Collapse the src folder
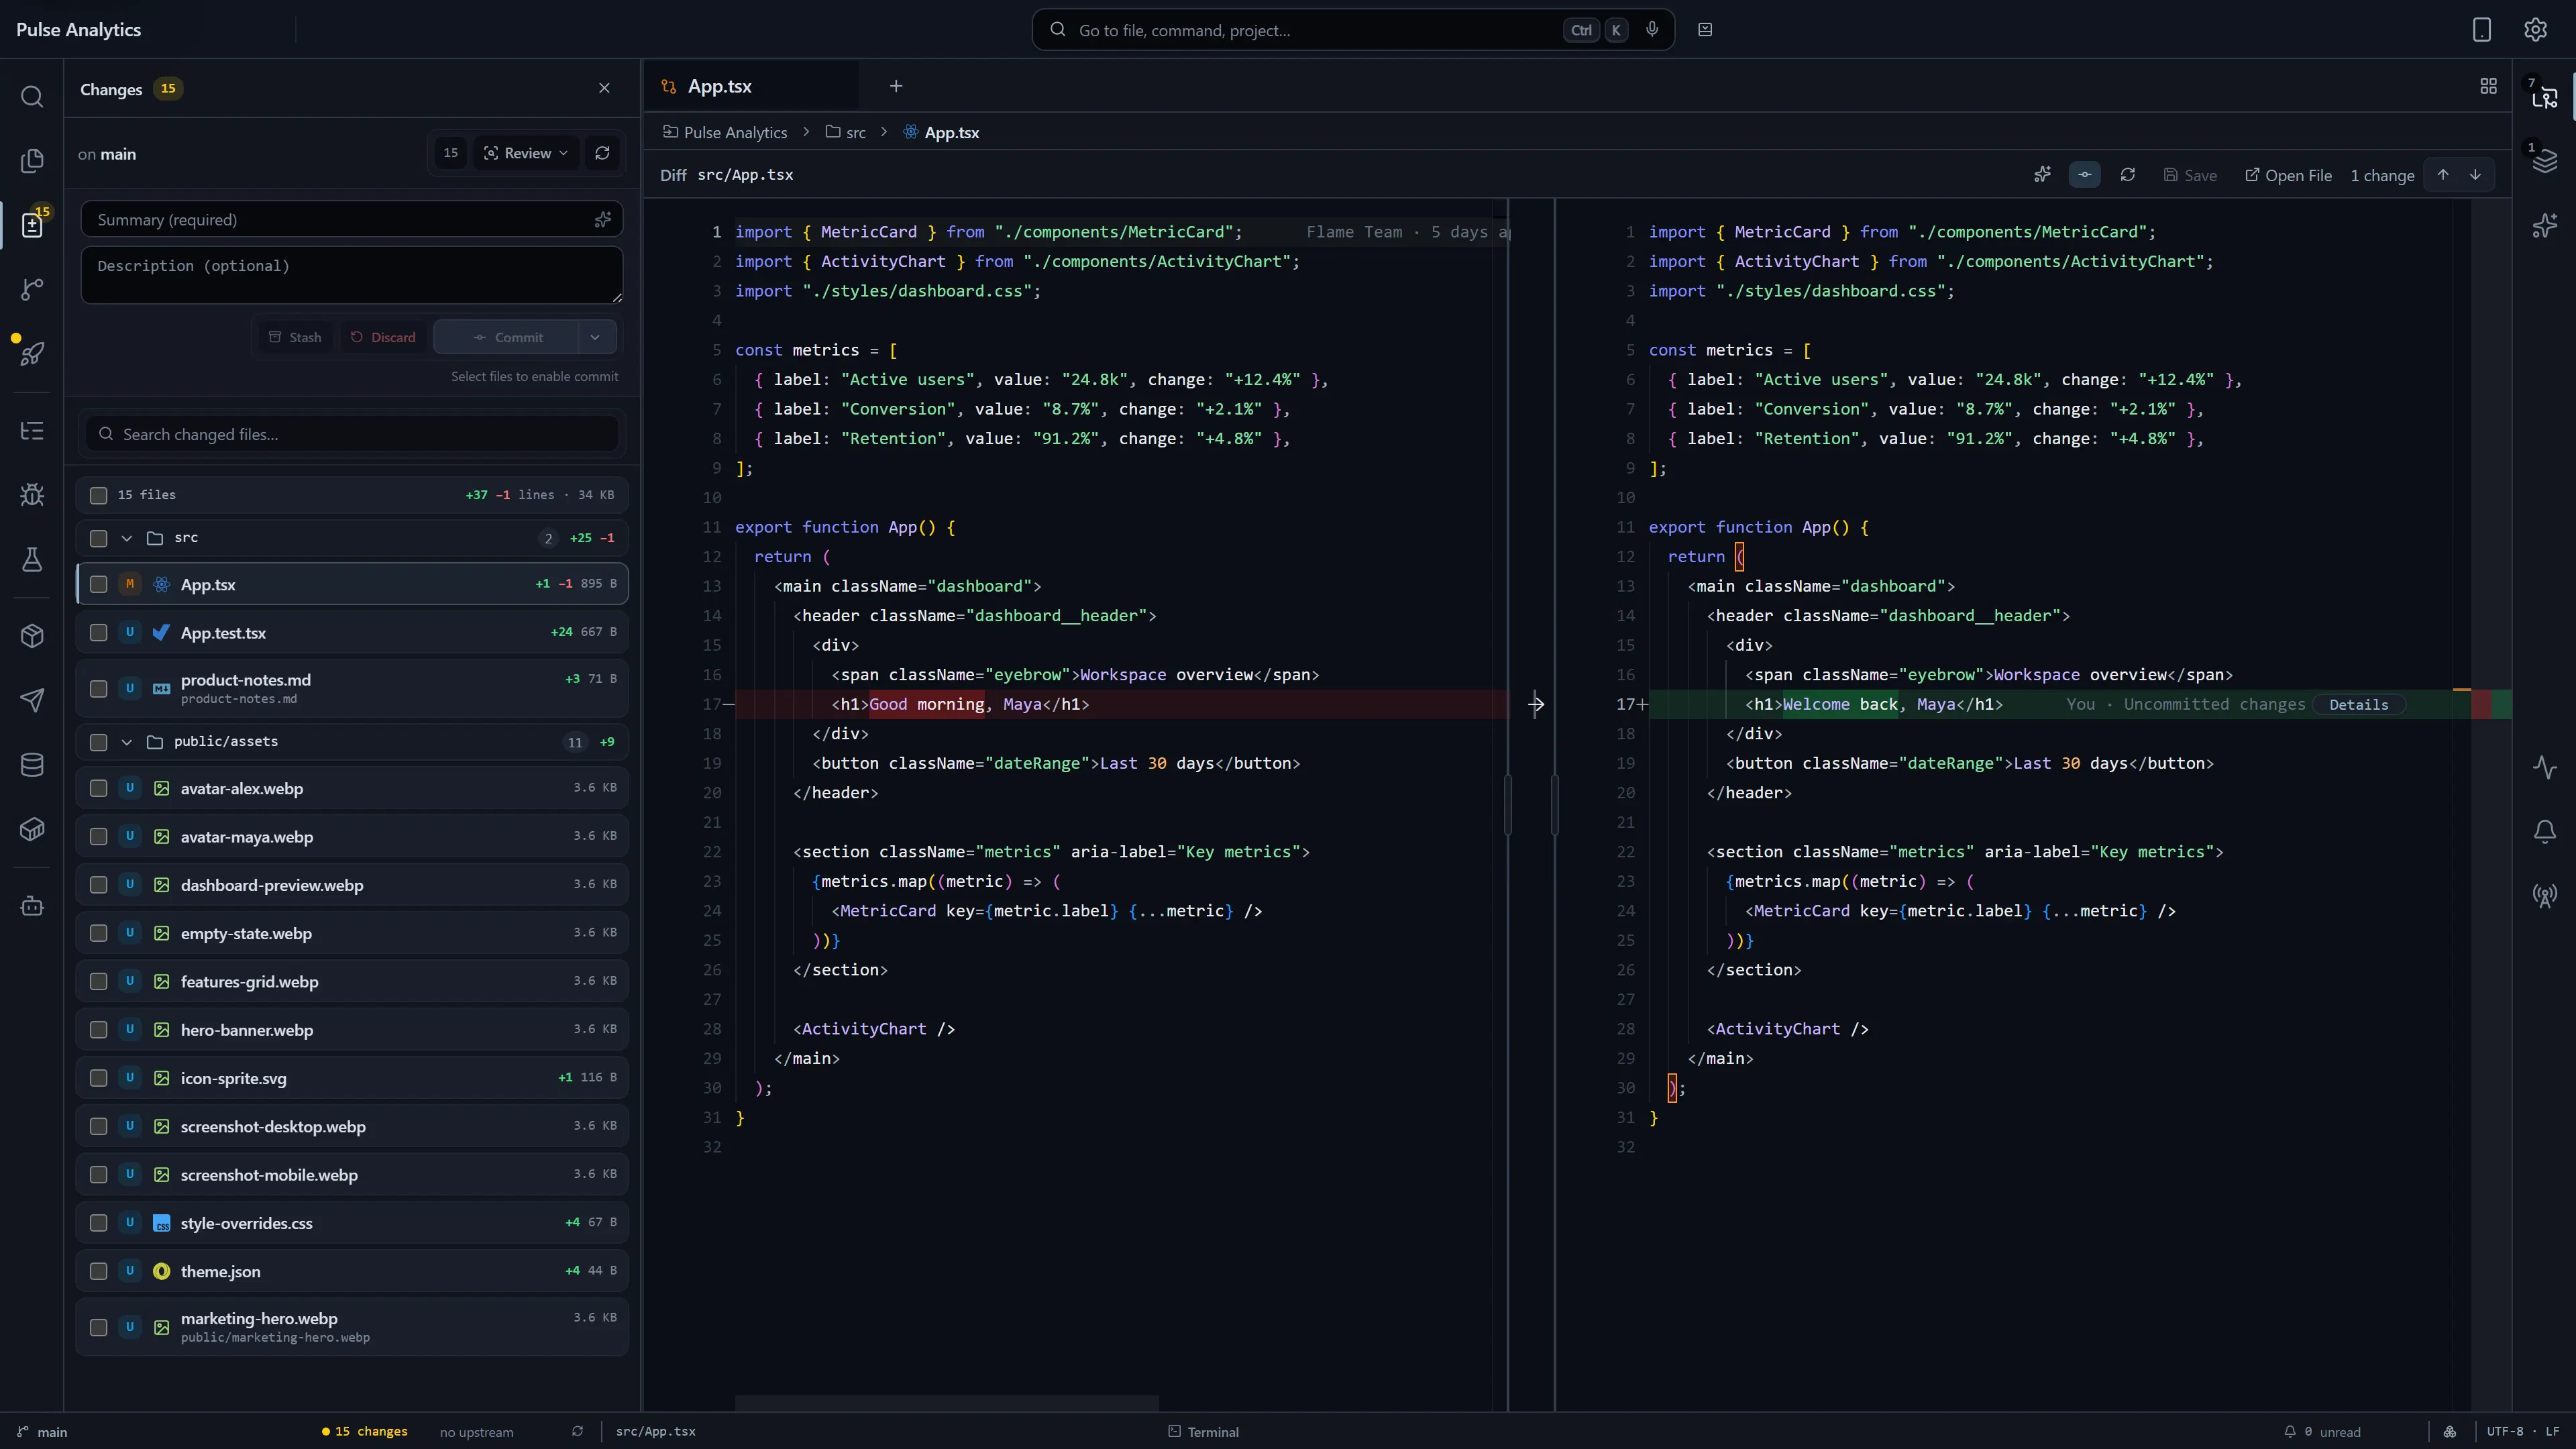This screenshot has width=2576, height=1449. (x=127, y=538)
